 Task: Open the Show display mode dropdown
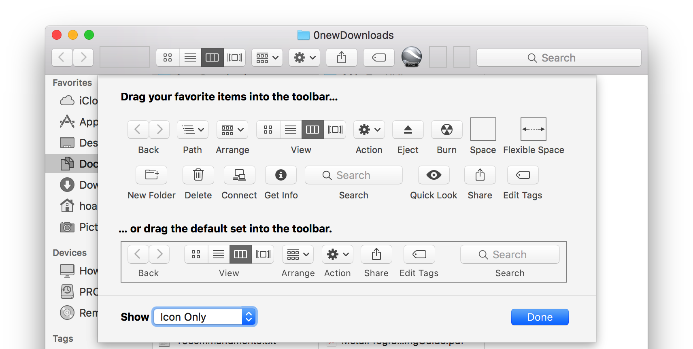tap(205, 317)
